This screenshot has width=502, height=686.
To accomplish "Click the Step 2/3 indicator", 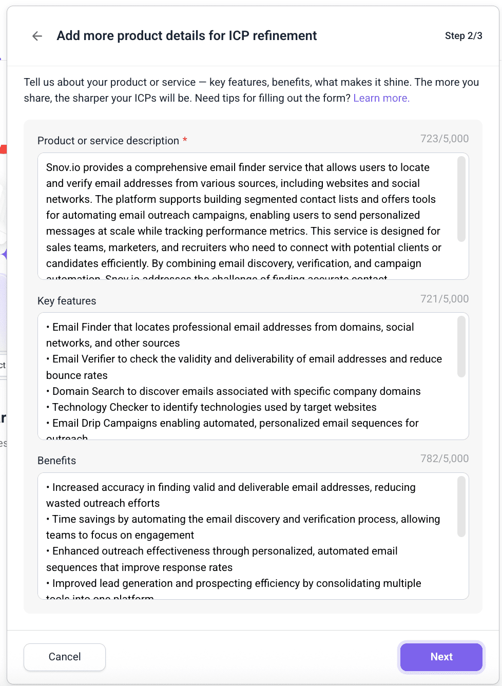I will (463, 36).
